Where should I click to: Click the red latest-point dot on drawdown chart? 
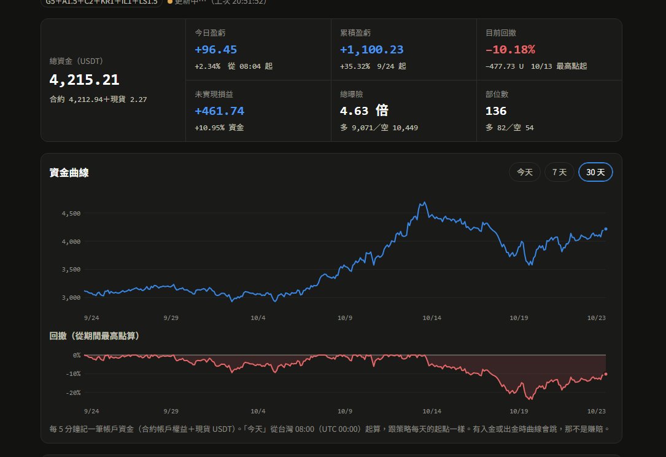tap(606, 374)
